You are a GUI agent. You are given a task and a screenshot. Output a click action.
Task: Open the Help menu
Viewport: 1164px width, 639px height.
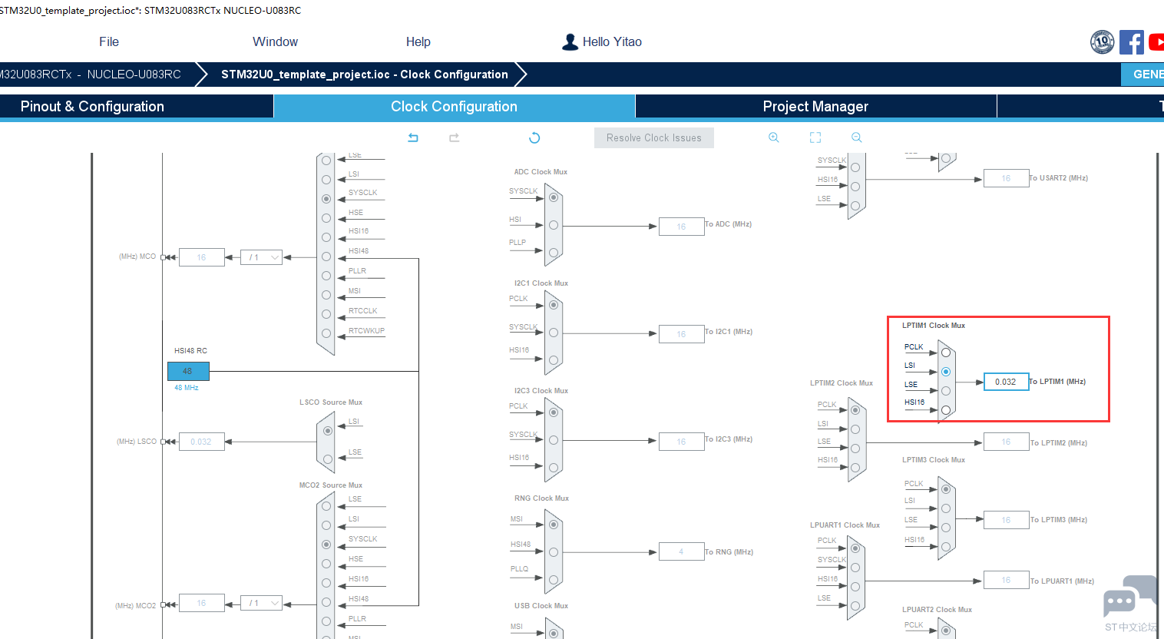418,41
